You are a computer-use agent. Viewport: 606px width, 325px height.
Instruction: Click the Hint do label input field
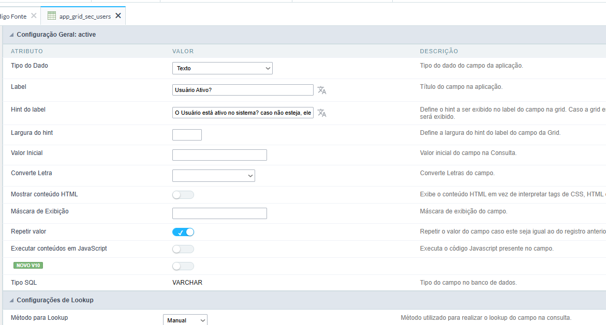point(243,113)
